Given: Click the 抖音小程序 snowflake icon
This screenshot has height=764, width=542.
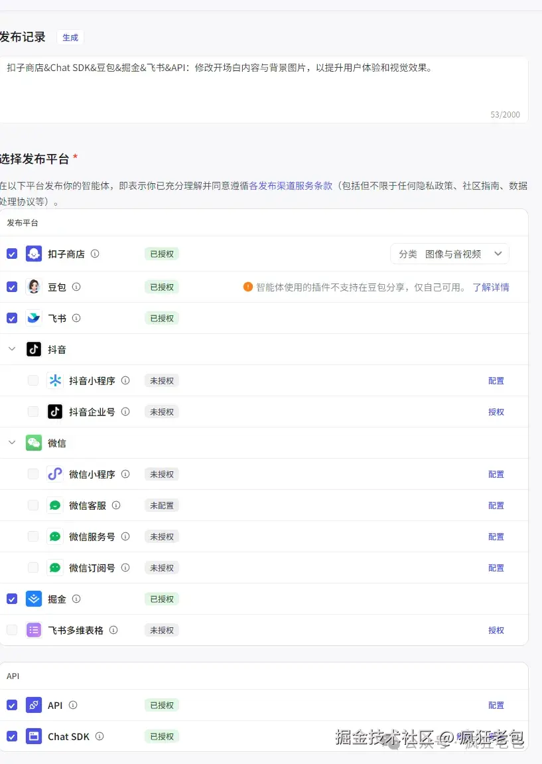Looking at the screenshot, I should click(x=55, y=380).
